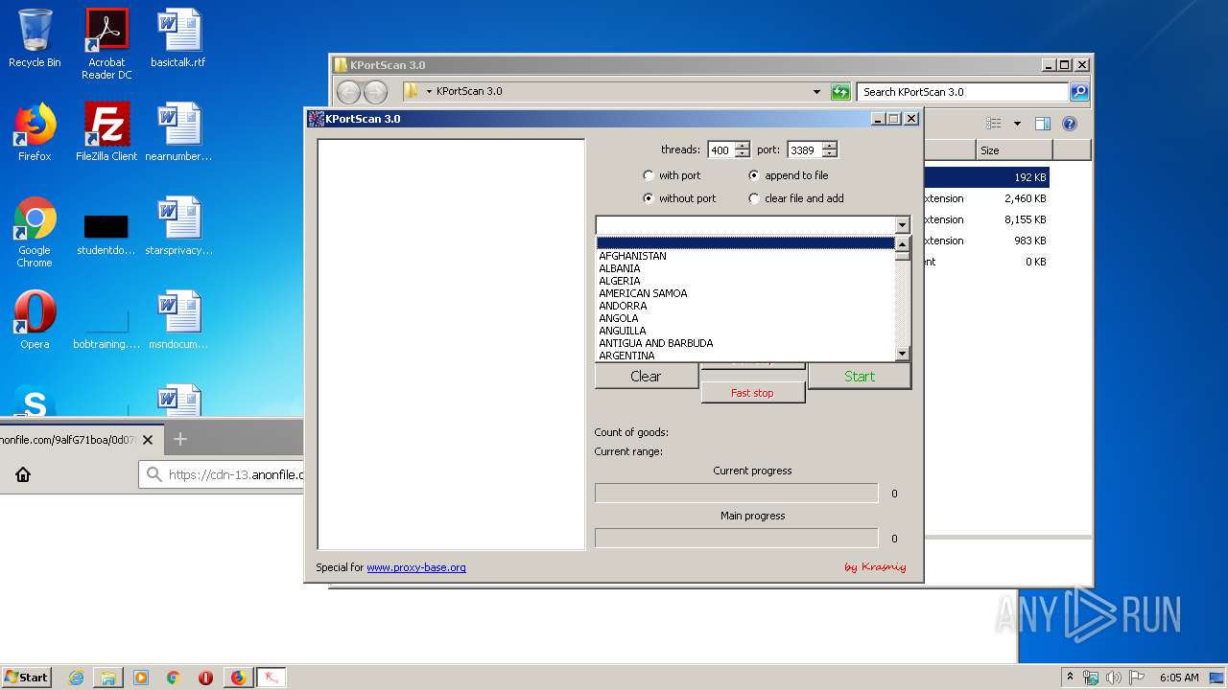
Task: Launch Skype desktop shortcut
Action: [x=35, y=402]
